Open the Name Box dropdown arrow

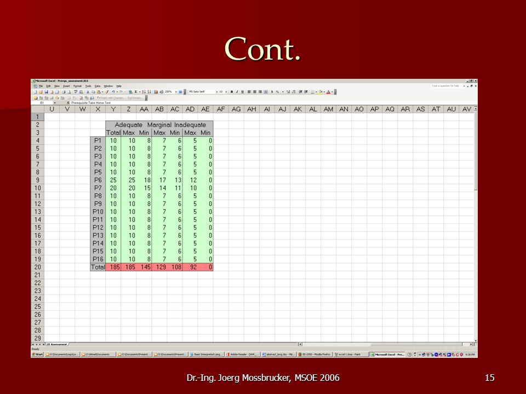click(x=55, y=103)
